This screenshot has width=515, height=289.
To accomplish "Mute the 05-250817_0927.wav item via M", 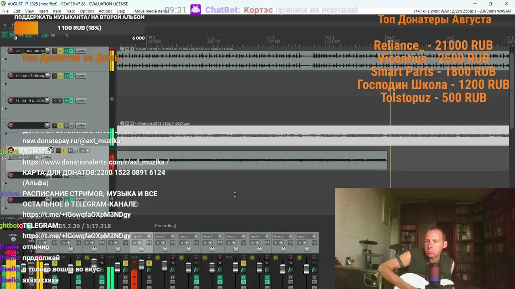I will (127, 124).
